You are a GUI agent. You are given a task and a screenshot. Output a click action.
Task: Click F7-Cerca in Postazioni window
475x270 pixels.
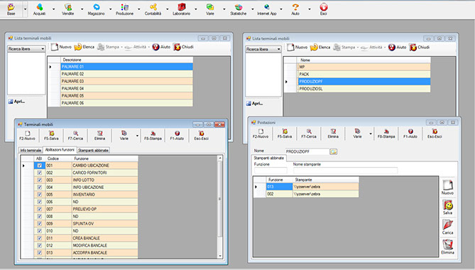[309, 134]
